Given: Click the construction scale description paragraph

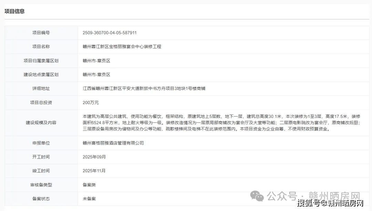Looking at the screenshot, I should pos(221,123).
